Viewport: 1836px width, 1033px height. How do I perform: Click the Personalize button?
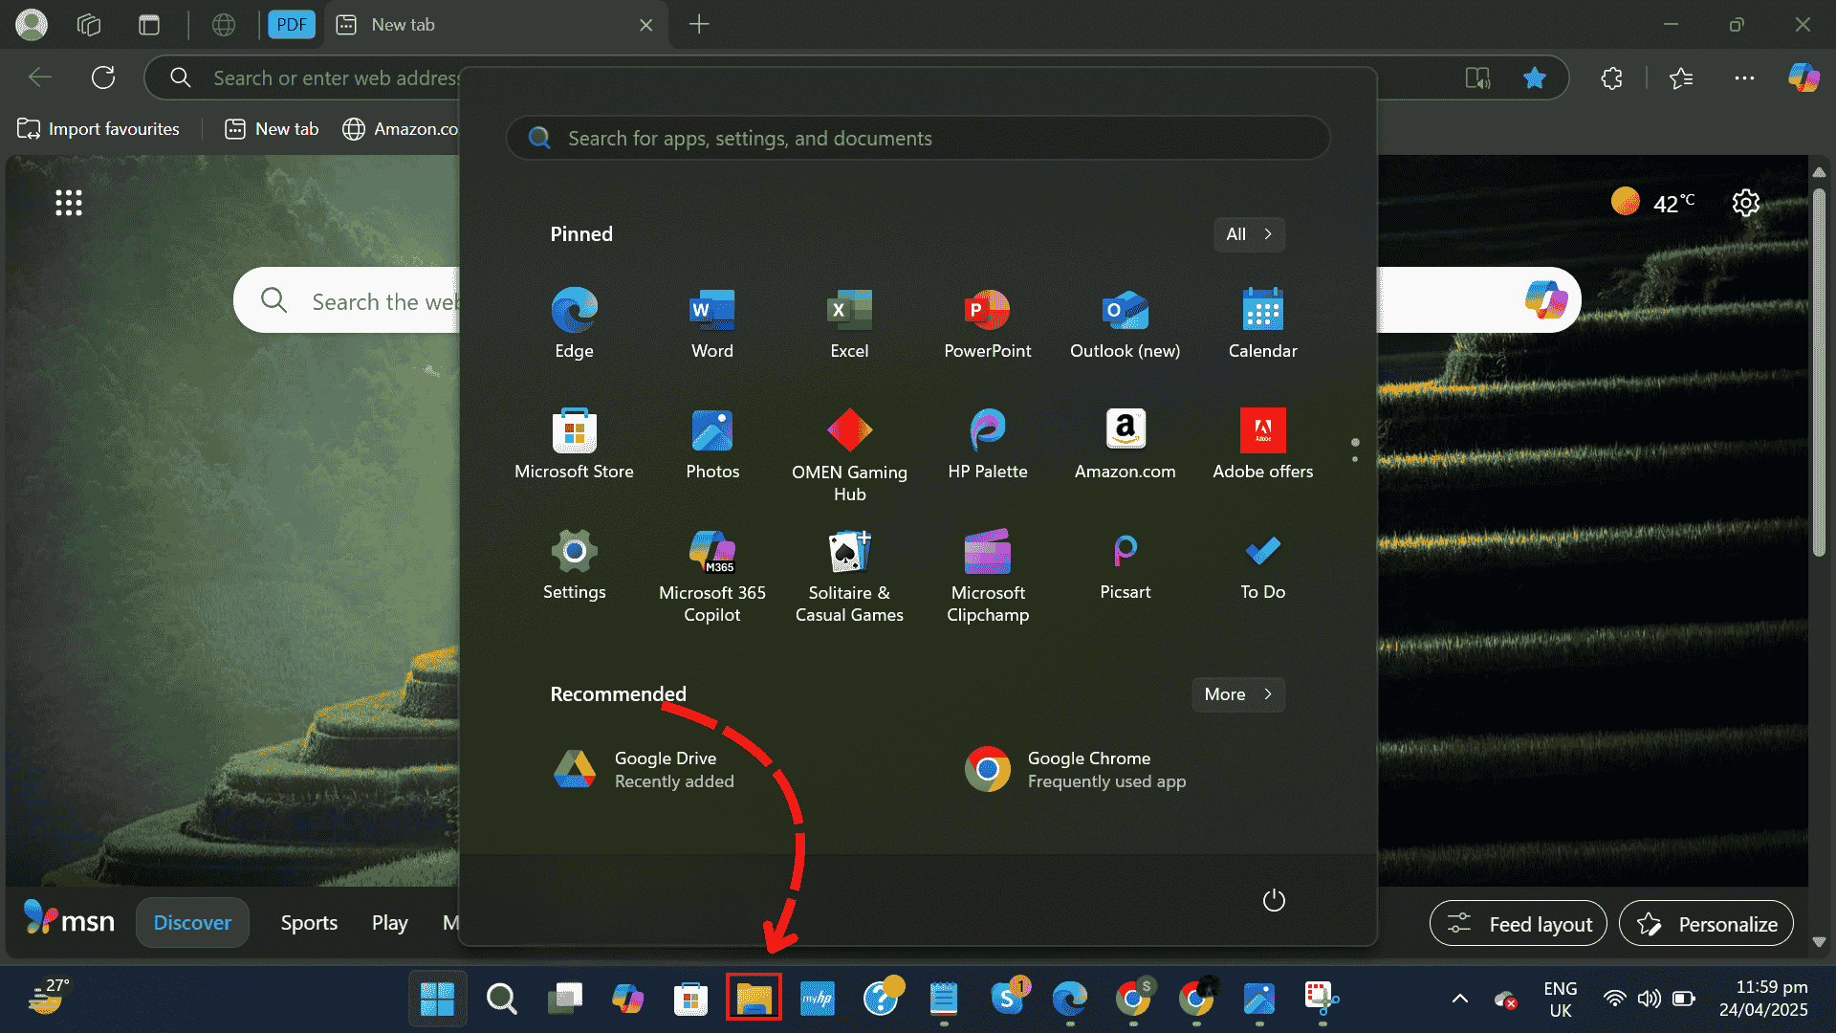pos(1706,924)
